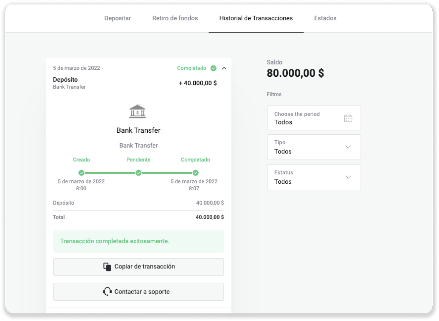Select Historial de Transacciones tab
Image resolution: width=439 pixels, height=321 pixels.
click(x=256, y=18)
